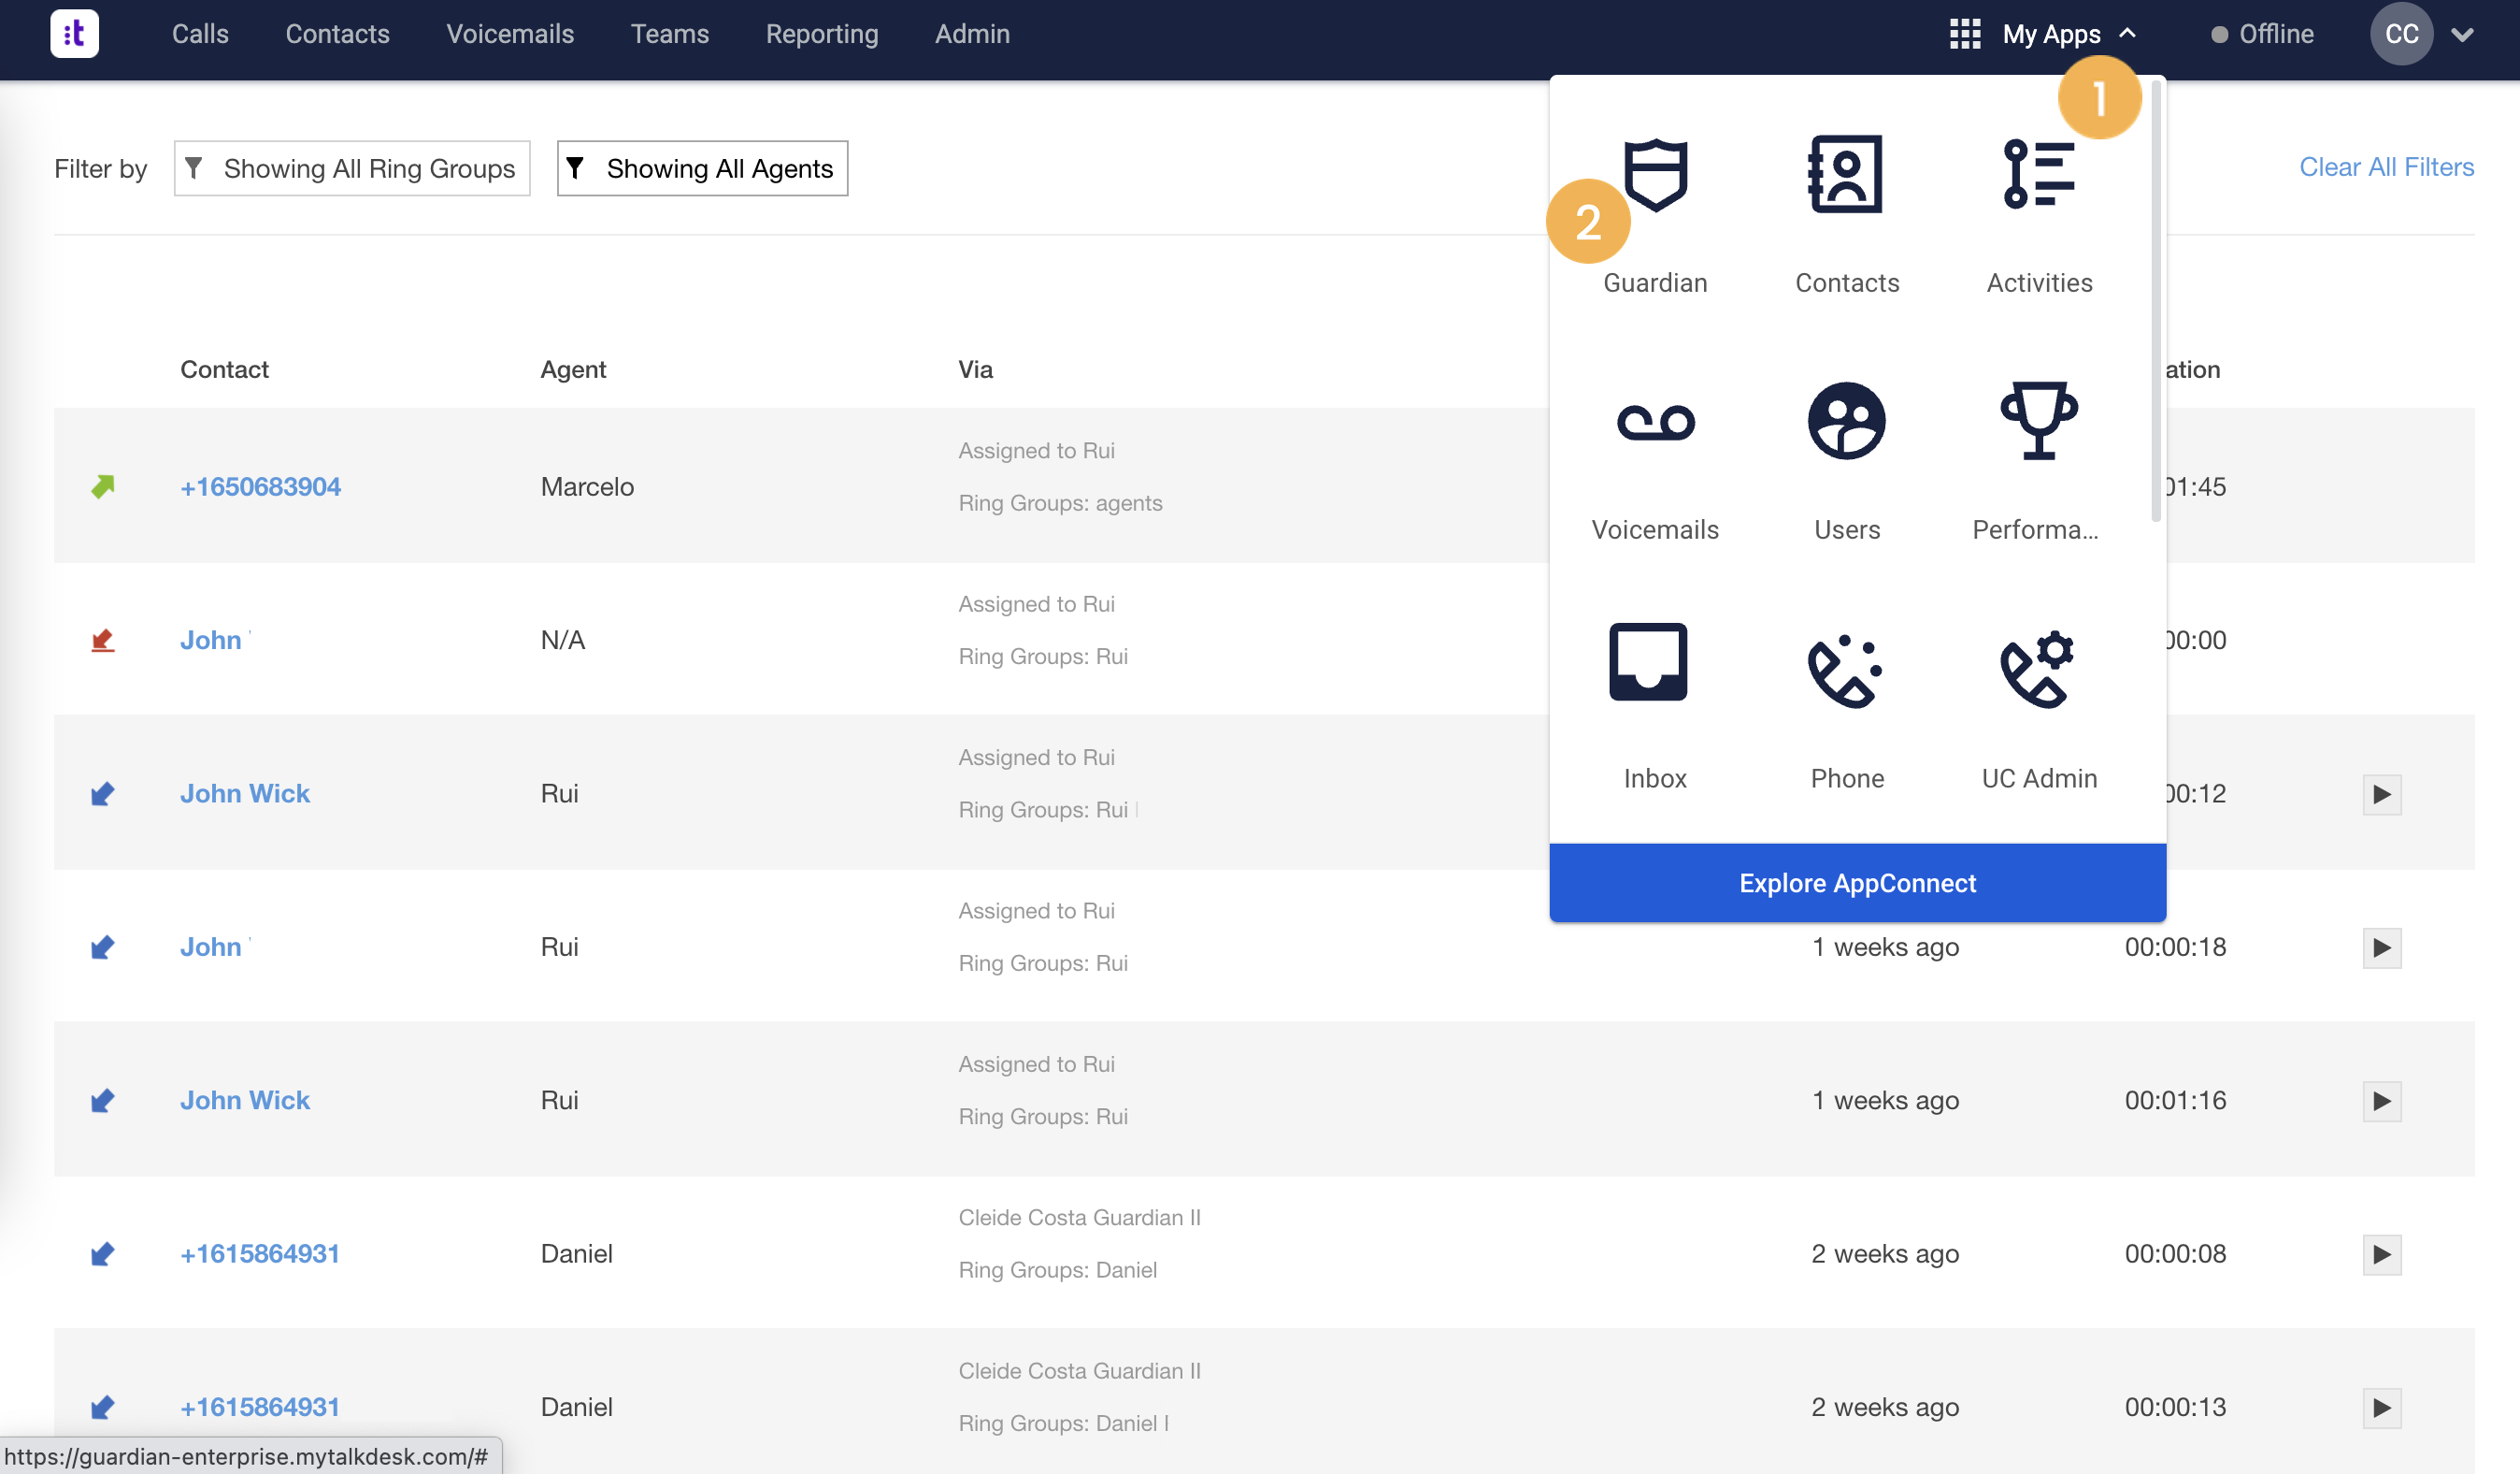2520x1474 pixels.
Task: Play the recording for John Wick's 00:01:16 call
Action: click(x=2383, y=1101)
